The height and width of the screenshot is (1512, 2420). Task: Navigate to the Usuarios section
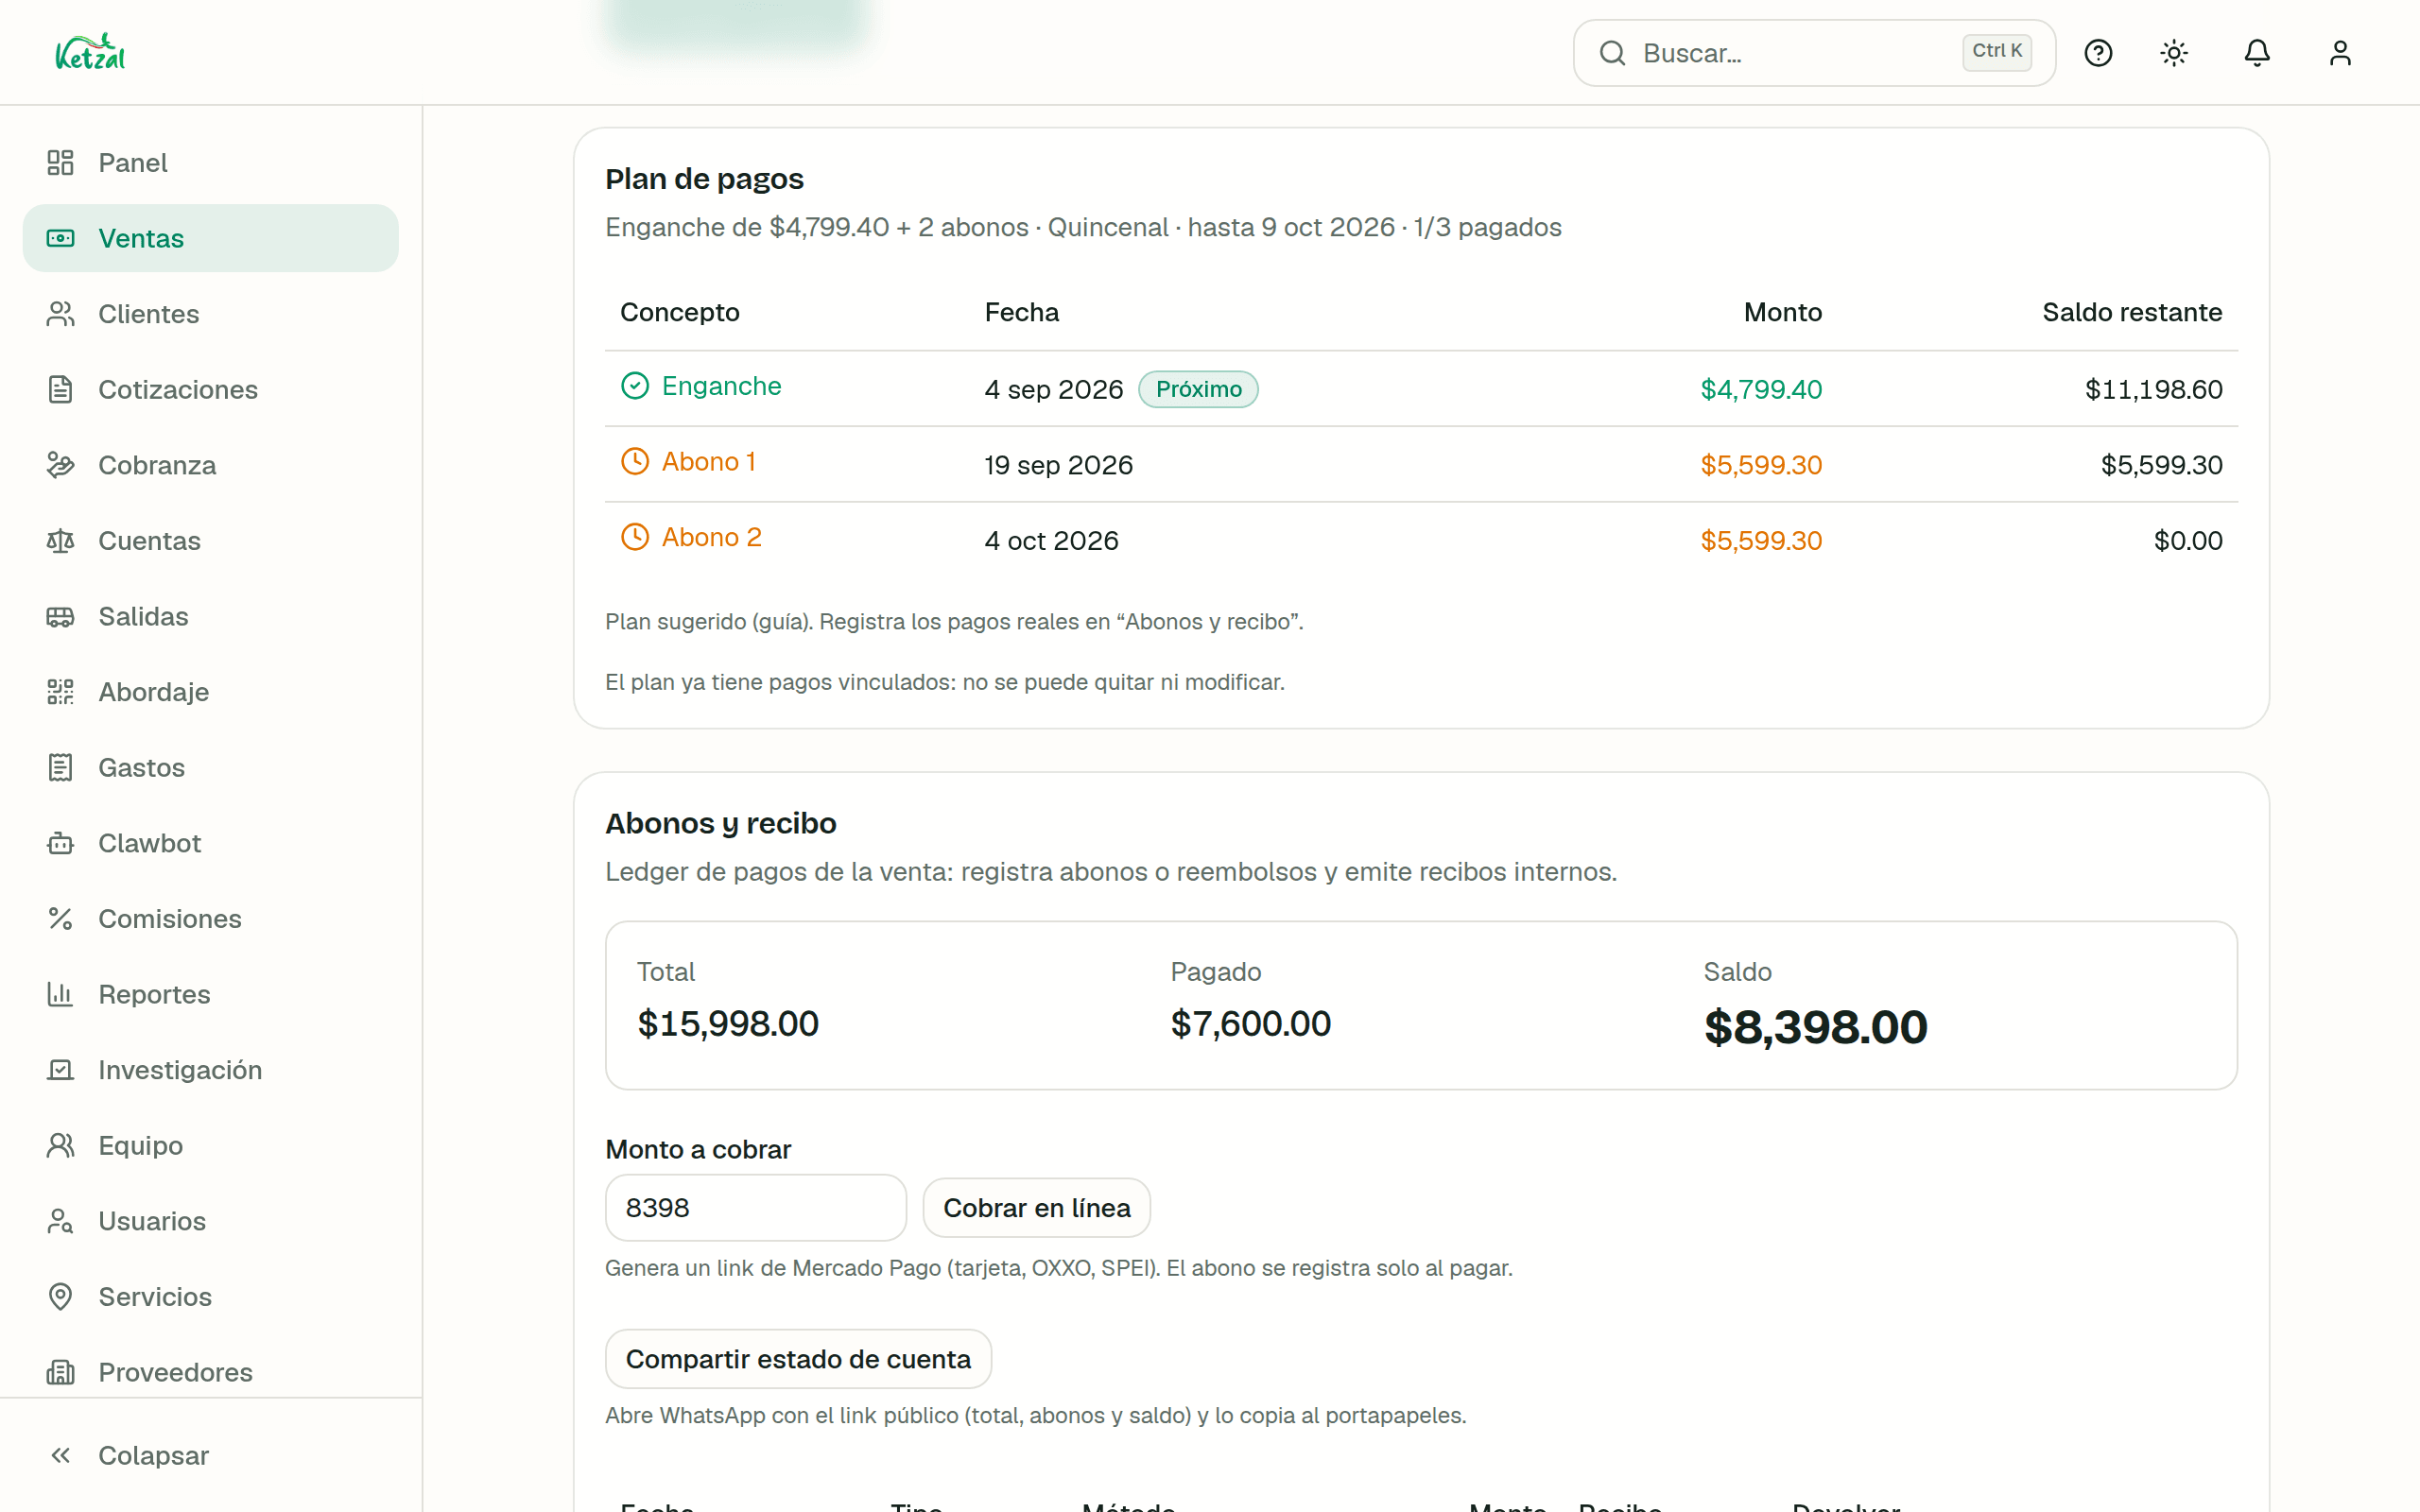tap(211, 1221)
